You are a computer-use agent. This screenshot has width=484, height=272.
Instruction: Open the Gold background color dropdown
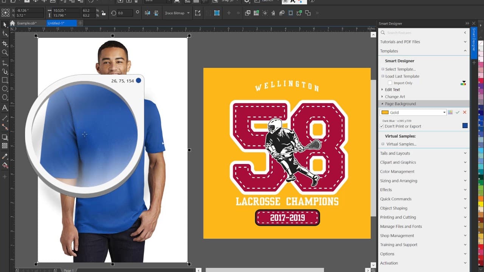444,112
